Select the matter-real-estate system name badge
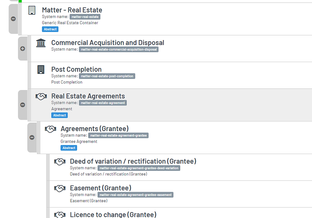This screenshot has width=312, height=218. (x=85, y=17)
